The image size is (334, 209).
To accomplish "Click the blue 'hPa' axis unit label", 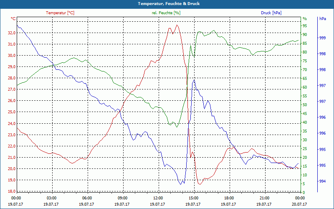I will tap(322, 19).
